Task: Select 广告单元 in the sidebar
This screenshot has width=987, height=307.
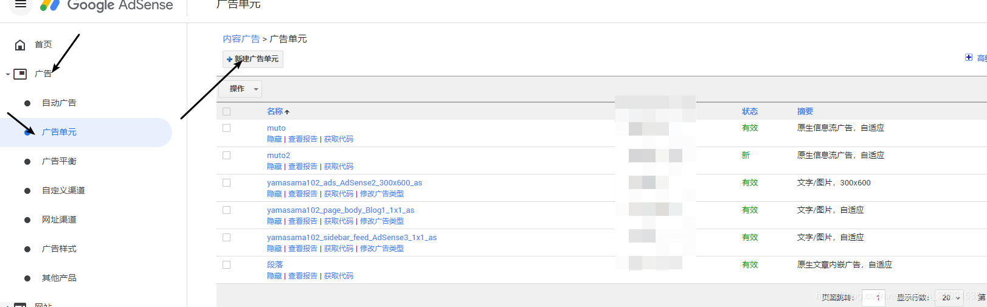Action: (59, 132)
